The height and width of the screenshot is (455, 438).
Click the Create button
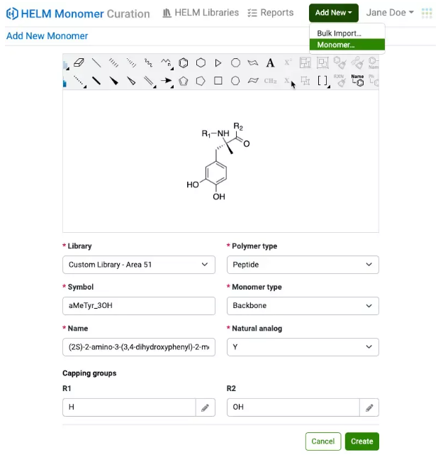pyautogui.click(x=361, y=441)
